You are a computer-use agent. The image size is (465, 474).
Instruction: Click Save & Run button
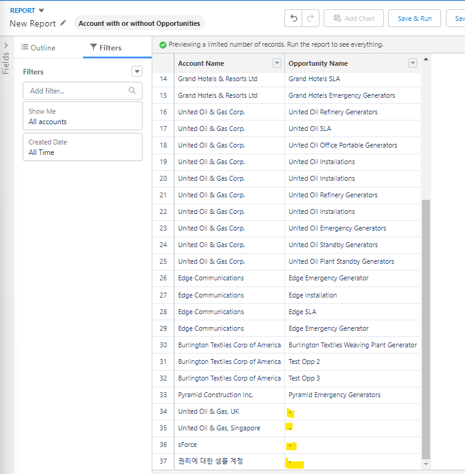click(x=415, y=18)
